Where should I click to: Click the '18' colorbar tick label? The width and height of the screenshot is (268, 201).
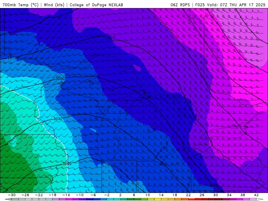(175, 195)
